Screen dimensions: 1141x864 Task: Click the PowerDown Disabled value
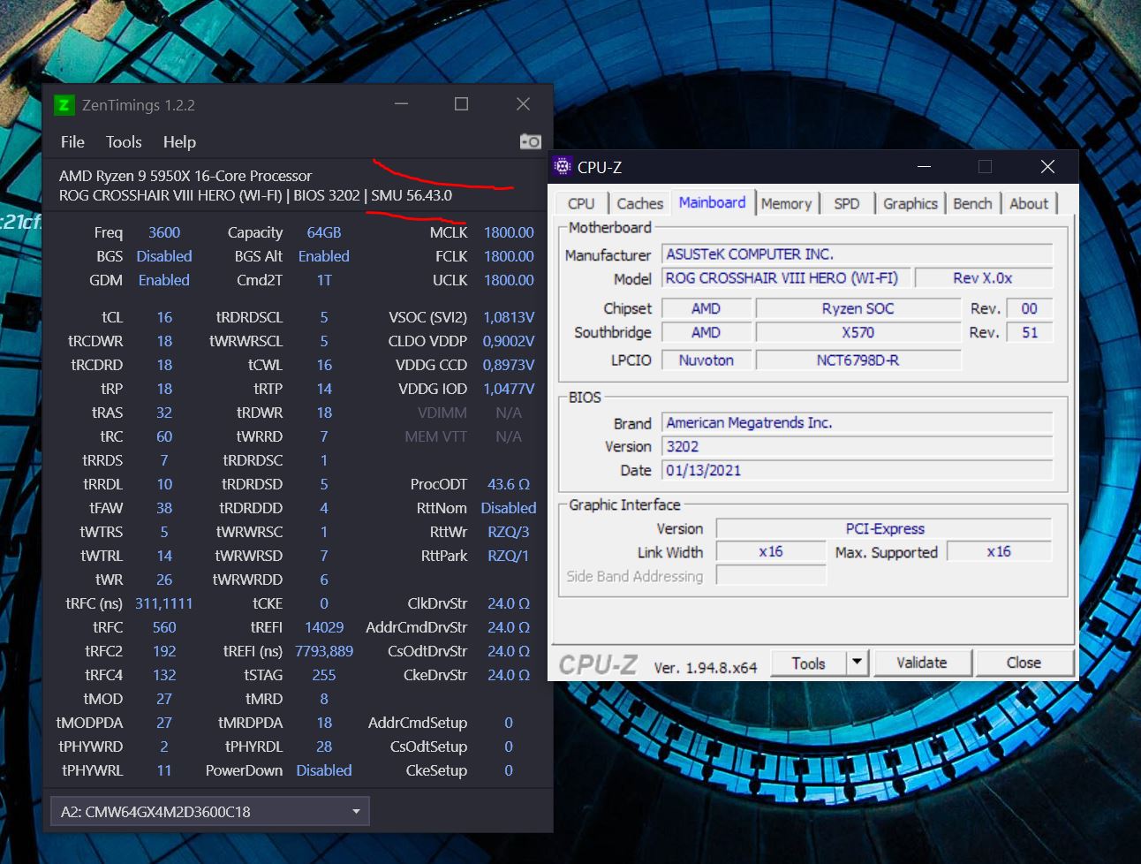(324, 770)
